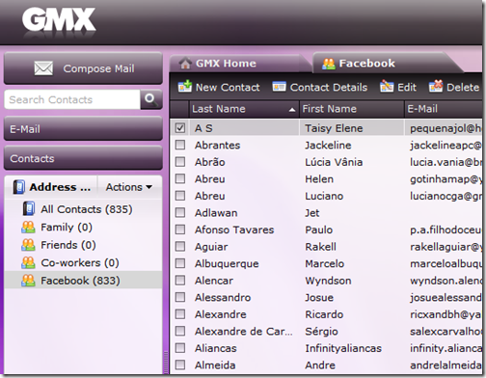This screenshot has width=486, height=378.
Task: Click the Contact Details card icon
Action: [x=279, y=87]
